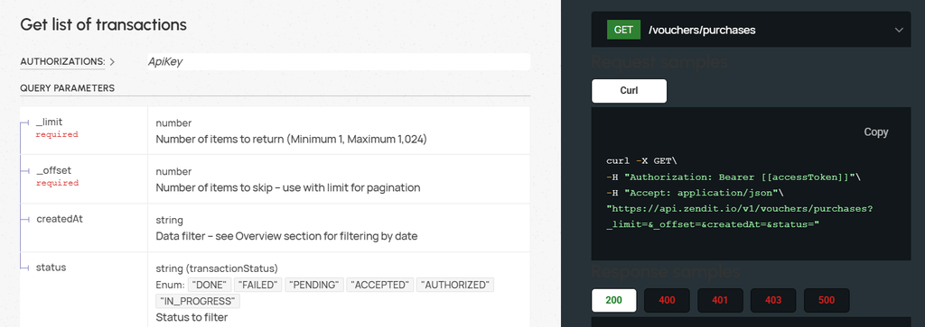Image resolution: width=925 pixels, height=327 pixels.
Task: Open the 403 response sample tab
Action: (x=773, y=300)
